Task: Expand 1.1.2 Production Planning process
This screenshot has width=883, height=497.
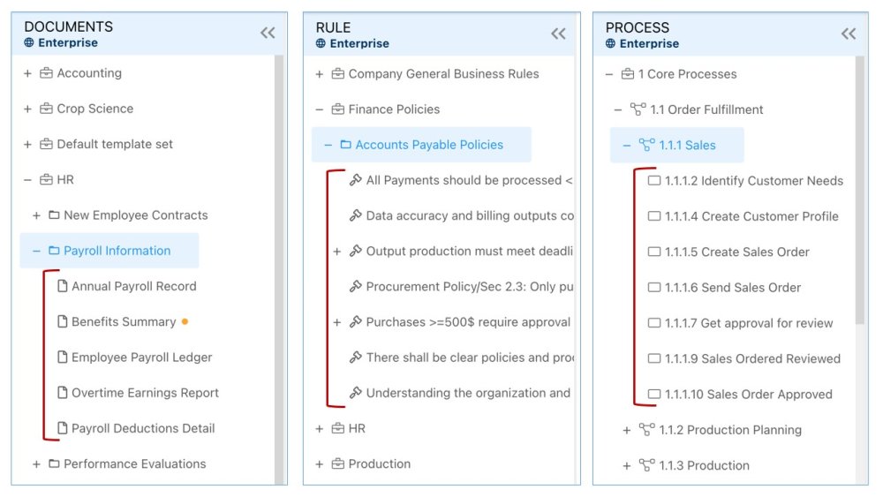Action: 627,430
